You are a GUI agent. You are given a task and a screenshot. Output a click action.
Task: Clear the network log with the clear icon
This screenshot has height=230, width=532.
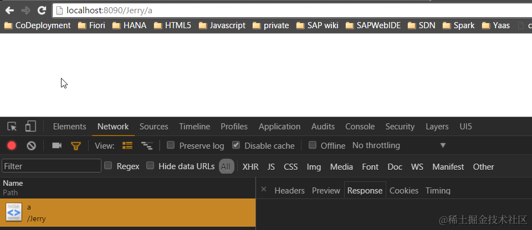click(x=31, y=145)
